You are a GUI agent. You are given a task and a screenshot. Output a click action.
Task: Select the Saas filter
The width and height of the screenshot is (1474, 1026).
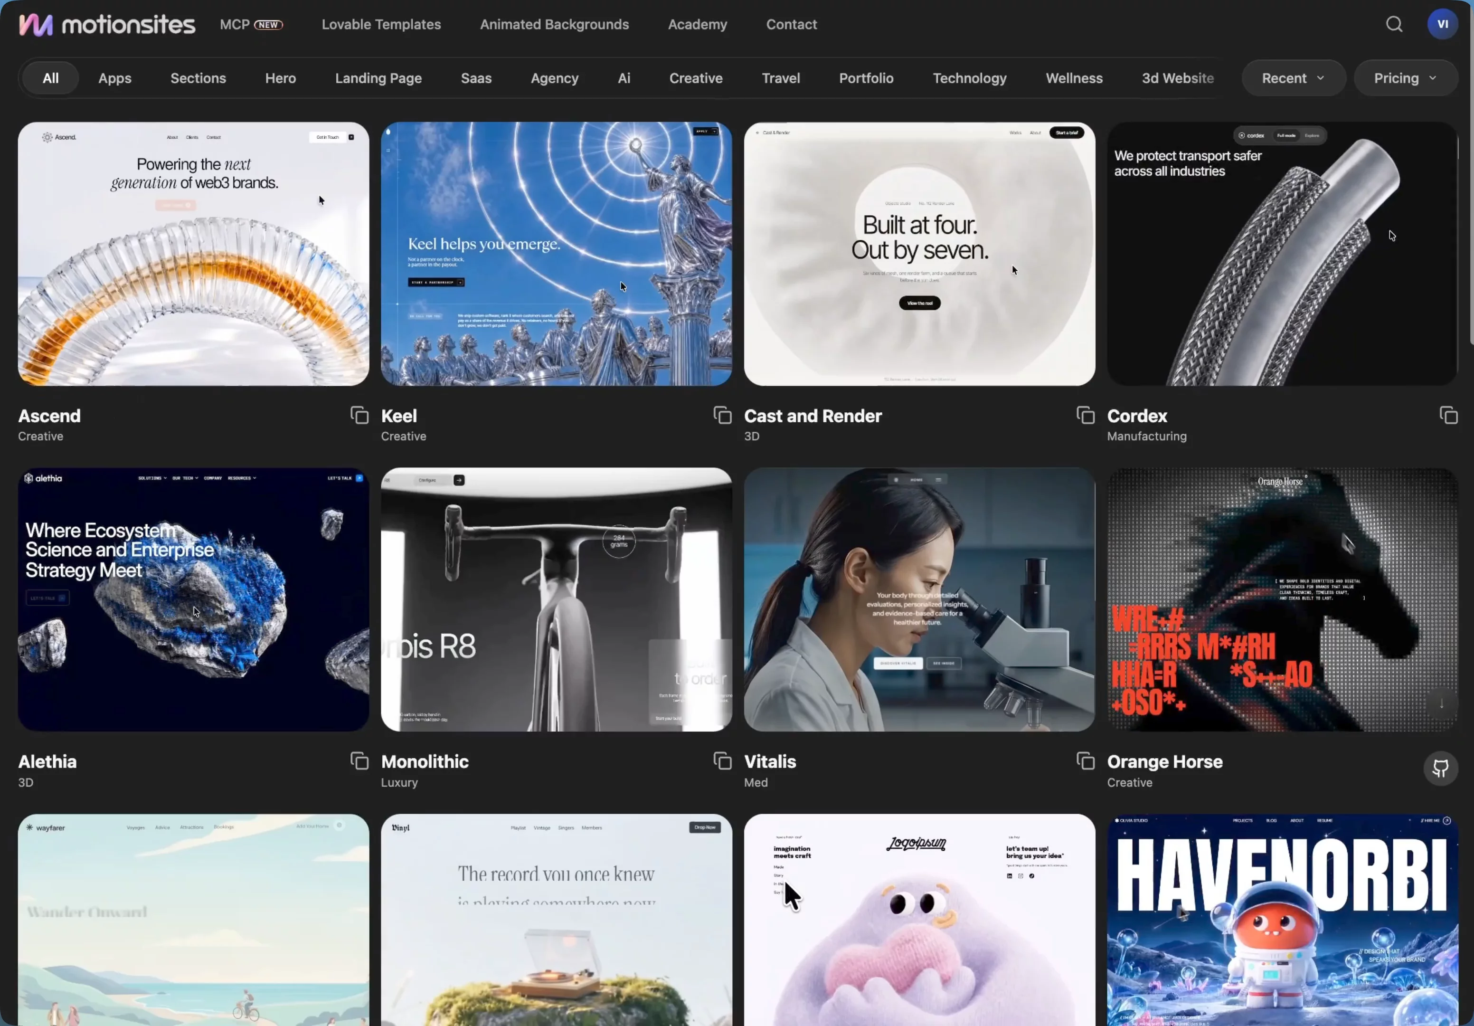[x=476, y=78]
